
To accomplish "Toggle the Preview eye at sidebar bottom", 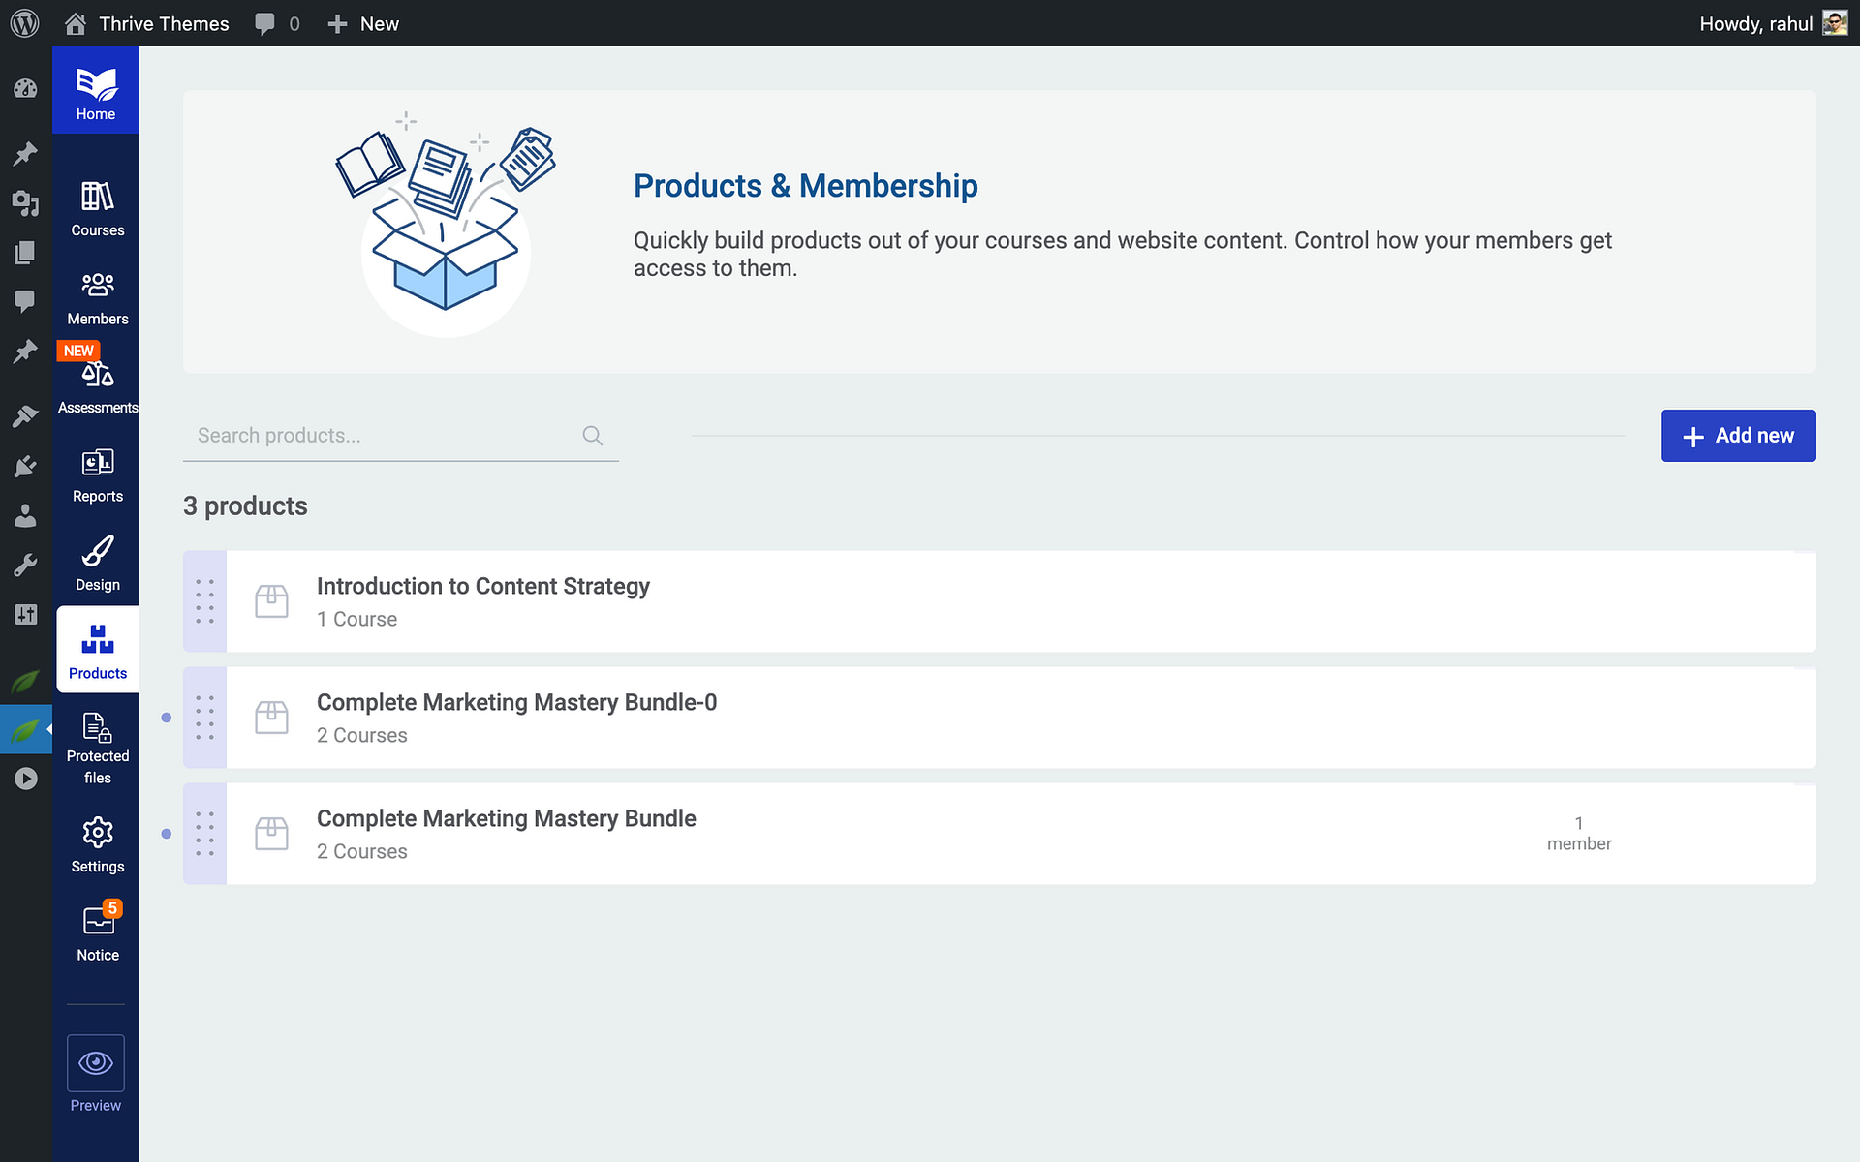I will (x=95, y=1062).
